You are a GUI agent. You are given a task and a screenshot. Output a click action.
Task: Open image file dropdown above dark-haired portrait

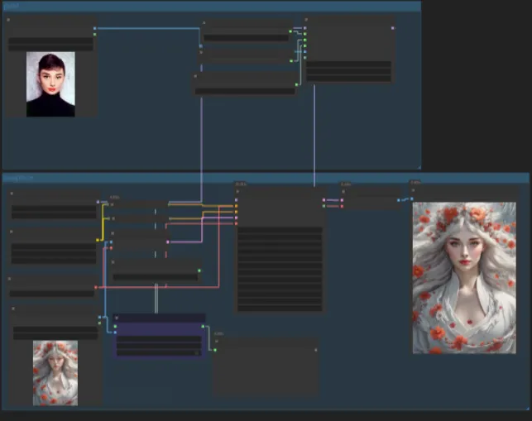[50, 40]
